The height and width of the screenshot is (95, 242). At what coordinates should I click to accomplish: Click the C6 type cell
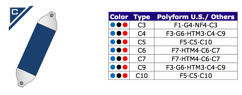pos(142,50)
